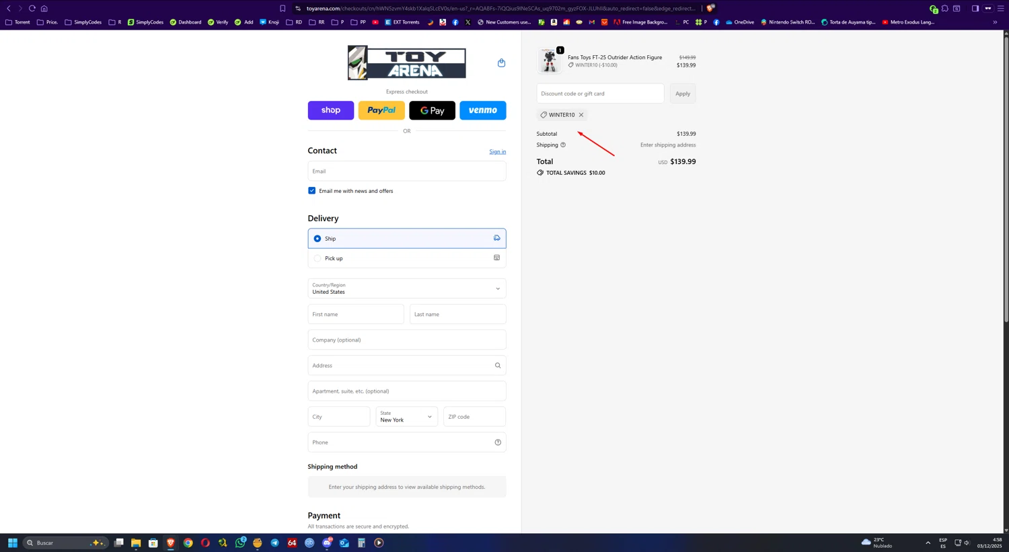Pay with PayPal express checkout

tap(381, 110)
